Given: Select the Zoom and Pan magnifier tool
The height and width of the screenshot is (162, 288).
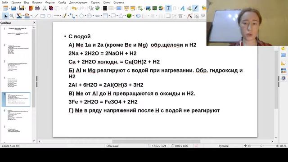Looking at the screenshot, I should pyautogui.click(x=12, y=16).
